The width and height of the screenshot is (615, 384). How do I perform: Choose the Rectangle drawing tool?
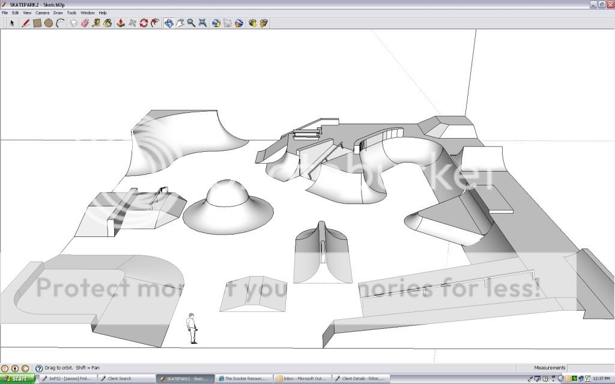(37, 23)
